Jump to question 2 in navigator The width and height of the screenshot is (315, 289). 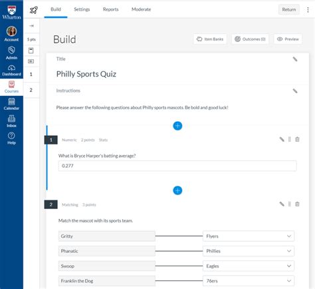(31, 90)
